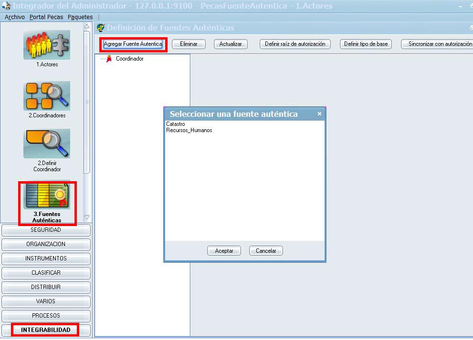473x340 pixels.
Task: Click the Sincronizar con autorización button
Action: pyautogui.click(x=438, y=44)
